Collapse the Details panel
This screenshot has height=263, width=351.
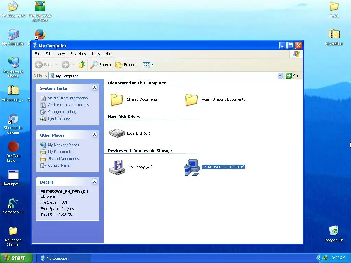pyautogui.click(x=95, y=181)
